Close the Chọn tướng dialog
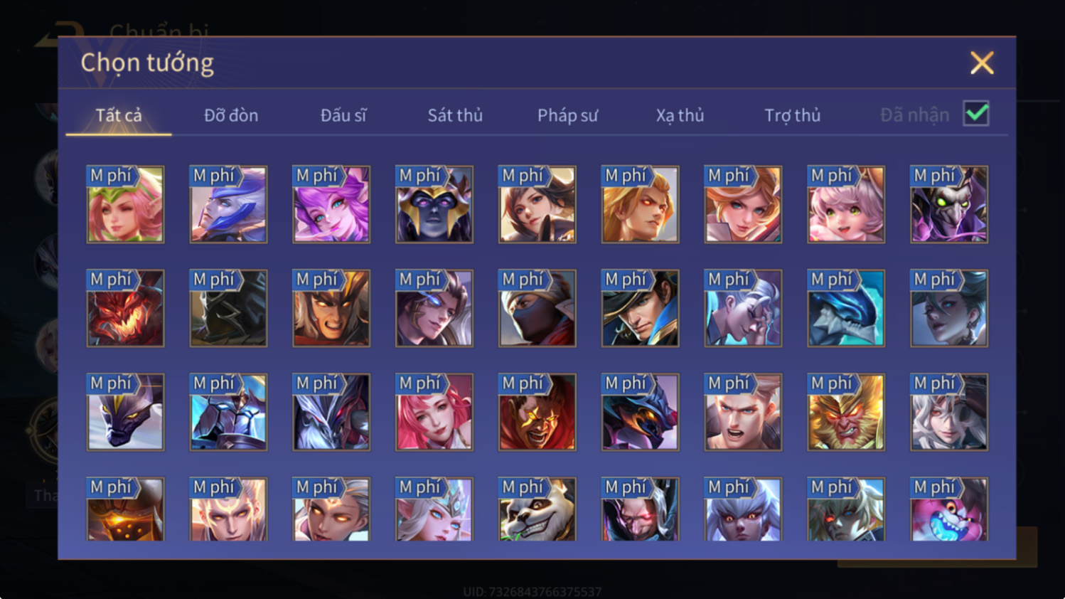 [982, 63]
